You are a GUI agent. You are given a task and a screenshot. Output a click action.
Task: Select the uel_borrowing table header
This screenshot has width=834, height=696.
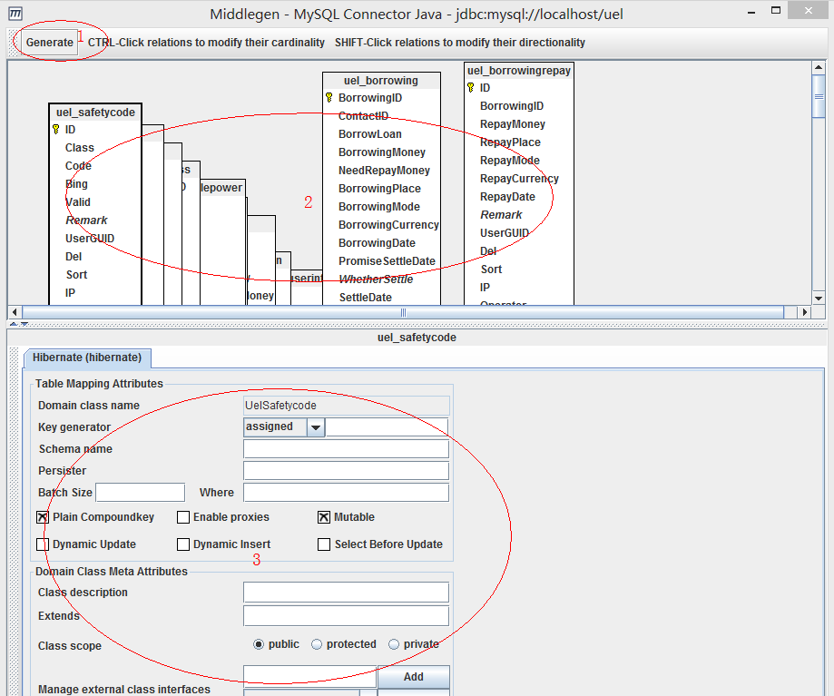(x=381, y=81)
